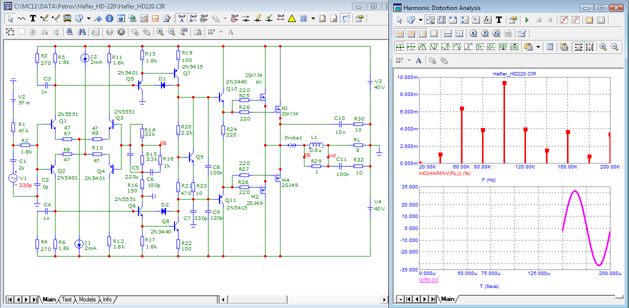Select Main tab in schematic window
This screenshot has height=308, width=629.
(49, 299)
